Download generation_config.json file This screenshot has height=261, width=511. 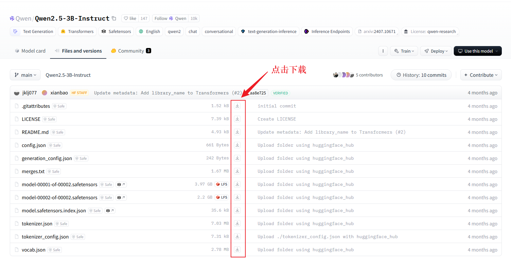[237, 158]
